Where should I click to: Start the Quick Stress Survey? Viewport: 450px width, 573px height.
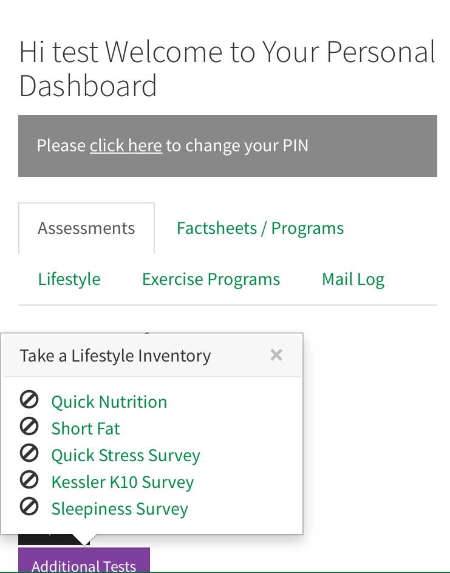pyautogui.click(x=126, y=455)
